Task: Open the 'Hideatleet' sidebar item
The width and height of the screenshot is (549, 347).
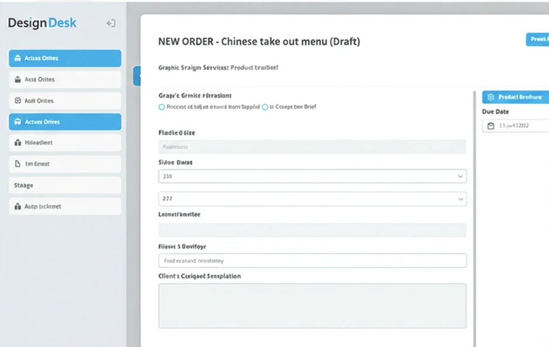Action: point(65,143)
